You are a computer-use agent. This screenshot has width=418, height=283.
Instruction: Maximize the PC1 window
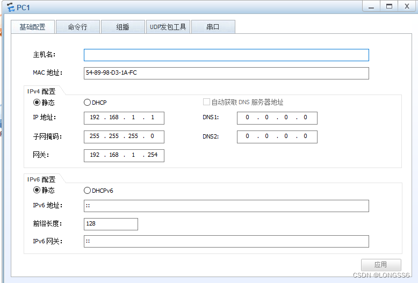[389, 6]
